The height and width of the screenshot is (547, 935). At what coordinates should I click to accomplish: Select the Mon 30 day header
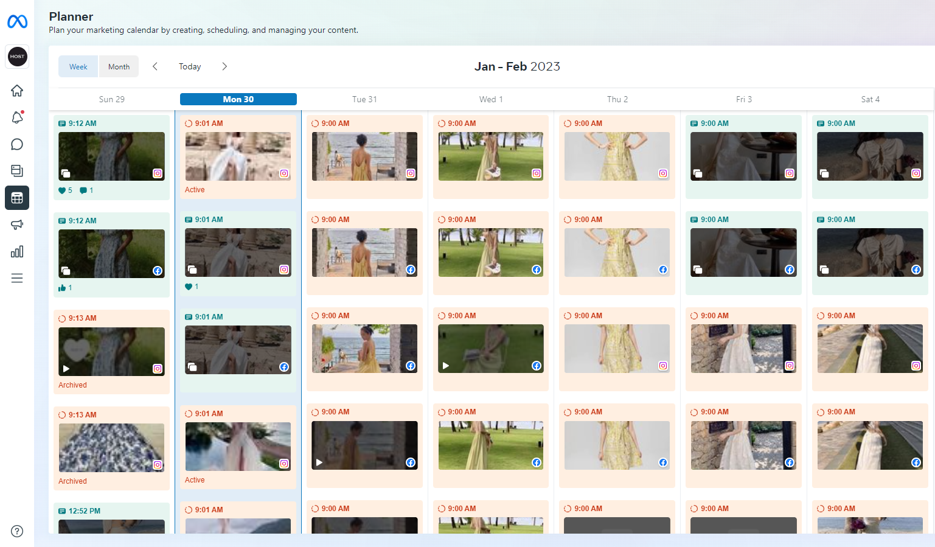coord(238,99)
